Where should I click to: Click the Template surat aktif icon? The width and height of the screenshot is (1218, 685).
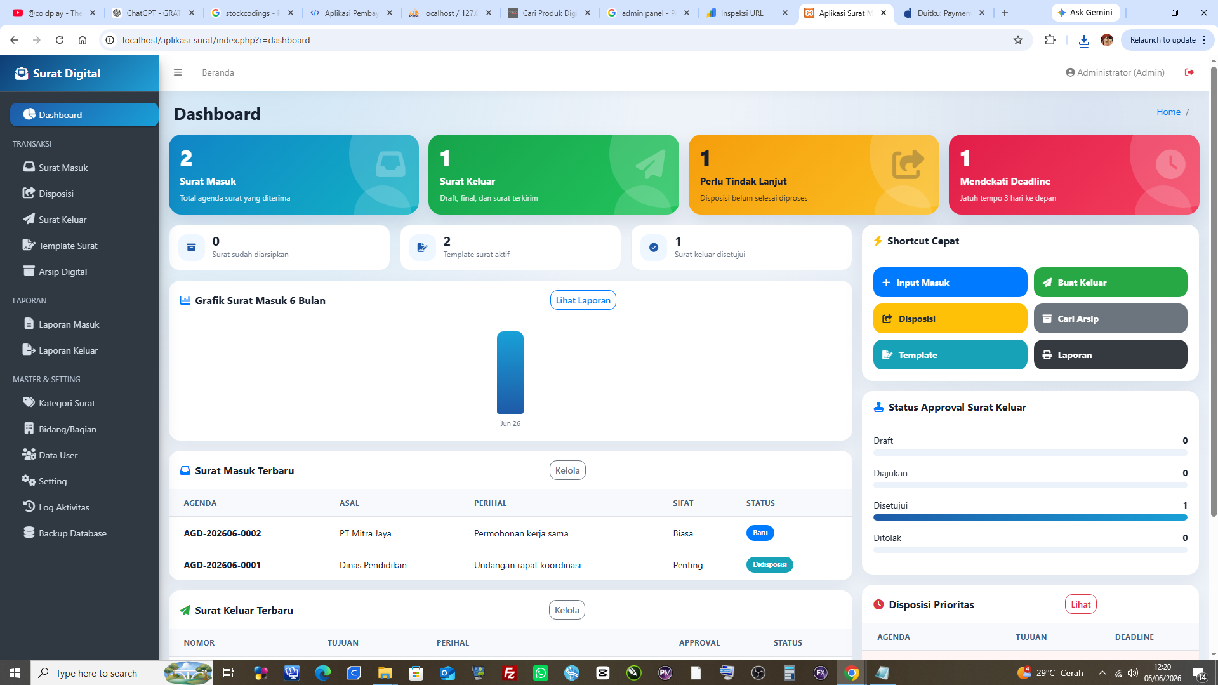point(422,248)
